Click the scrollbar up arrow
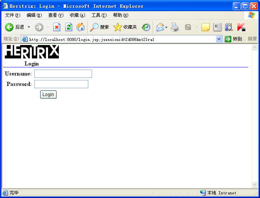Image resolution: width=260 pixels, height=198 pixels. point(254,47)
